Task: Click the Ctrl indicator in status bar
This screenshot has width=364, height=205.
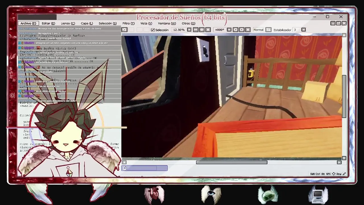Action: [318, 174]
